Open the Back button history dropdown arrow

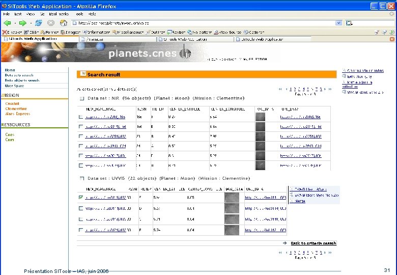click(x=15, y=23)
